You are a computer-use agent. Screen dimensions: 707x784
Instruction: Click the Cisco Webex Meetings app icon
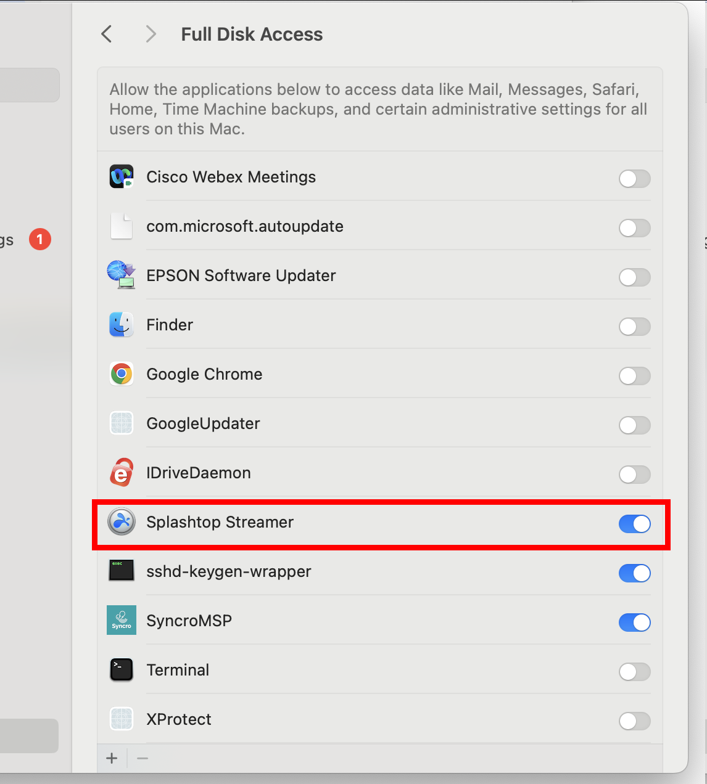coord(122,177)
